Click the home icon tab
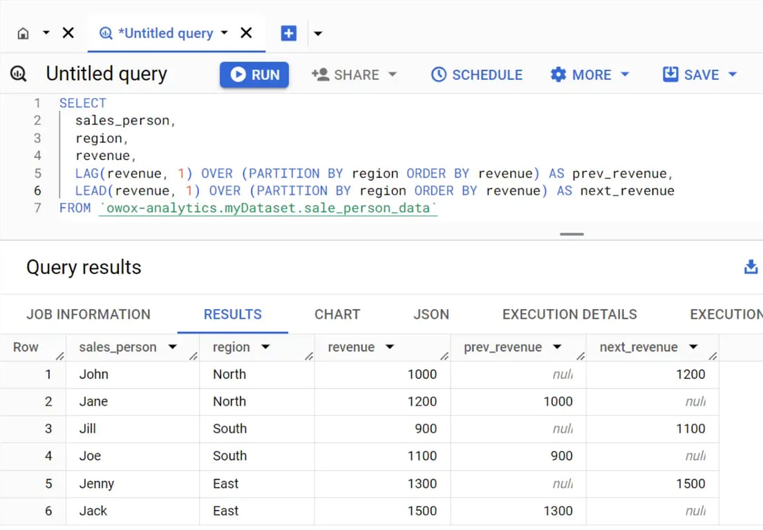The image size is (763, 530). 23,34
